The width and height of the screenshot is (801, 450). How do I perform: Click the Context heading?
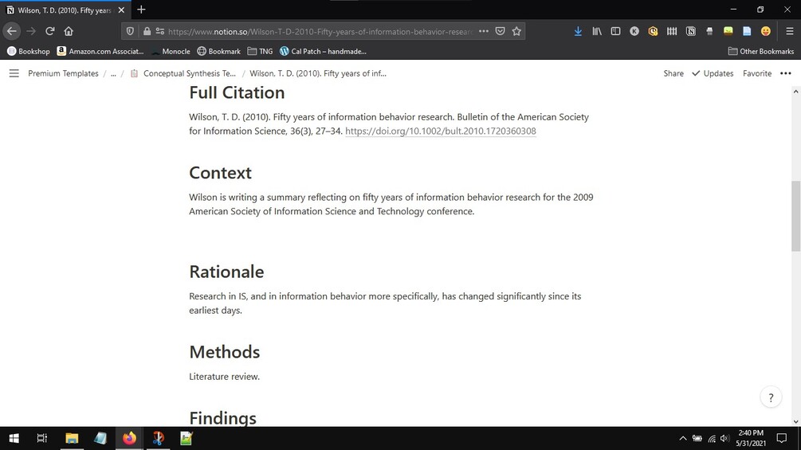pyautogui.click(x=220, y=173)
